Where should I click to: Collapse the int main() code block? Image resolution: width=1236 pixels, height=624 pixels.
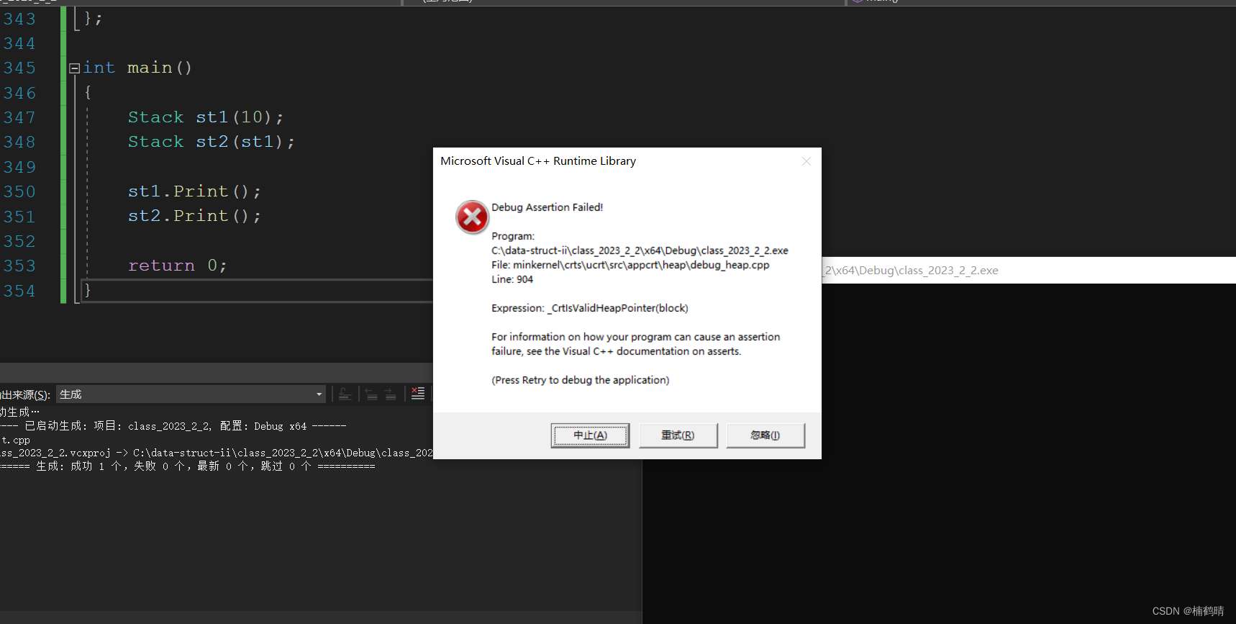pyautogui.click(x=74, y=68)
